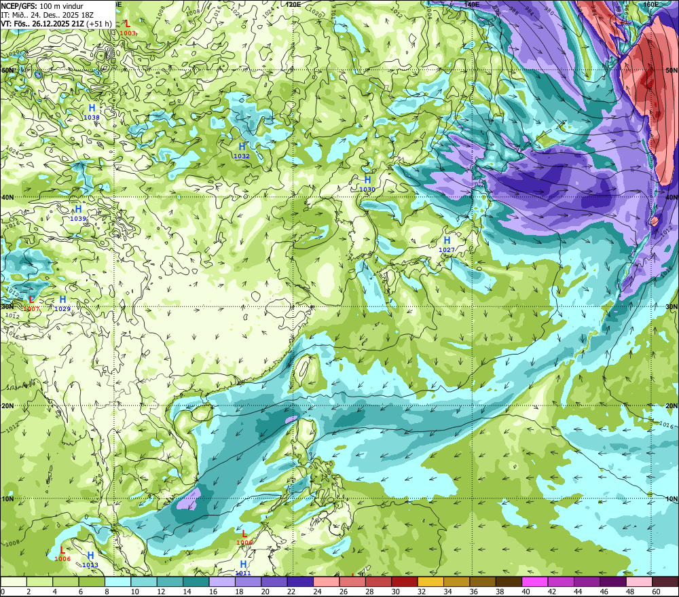Pick the yellow 32–34 legend swatch

click(431, 581)
